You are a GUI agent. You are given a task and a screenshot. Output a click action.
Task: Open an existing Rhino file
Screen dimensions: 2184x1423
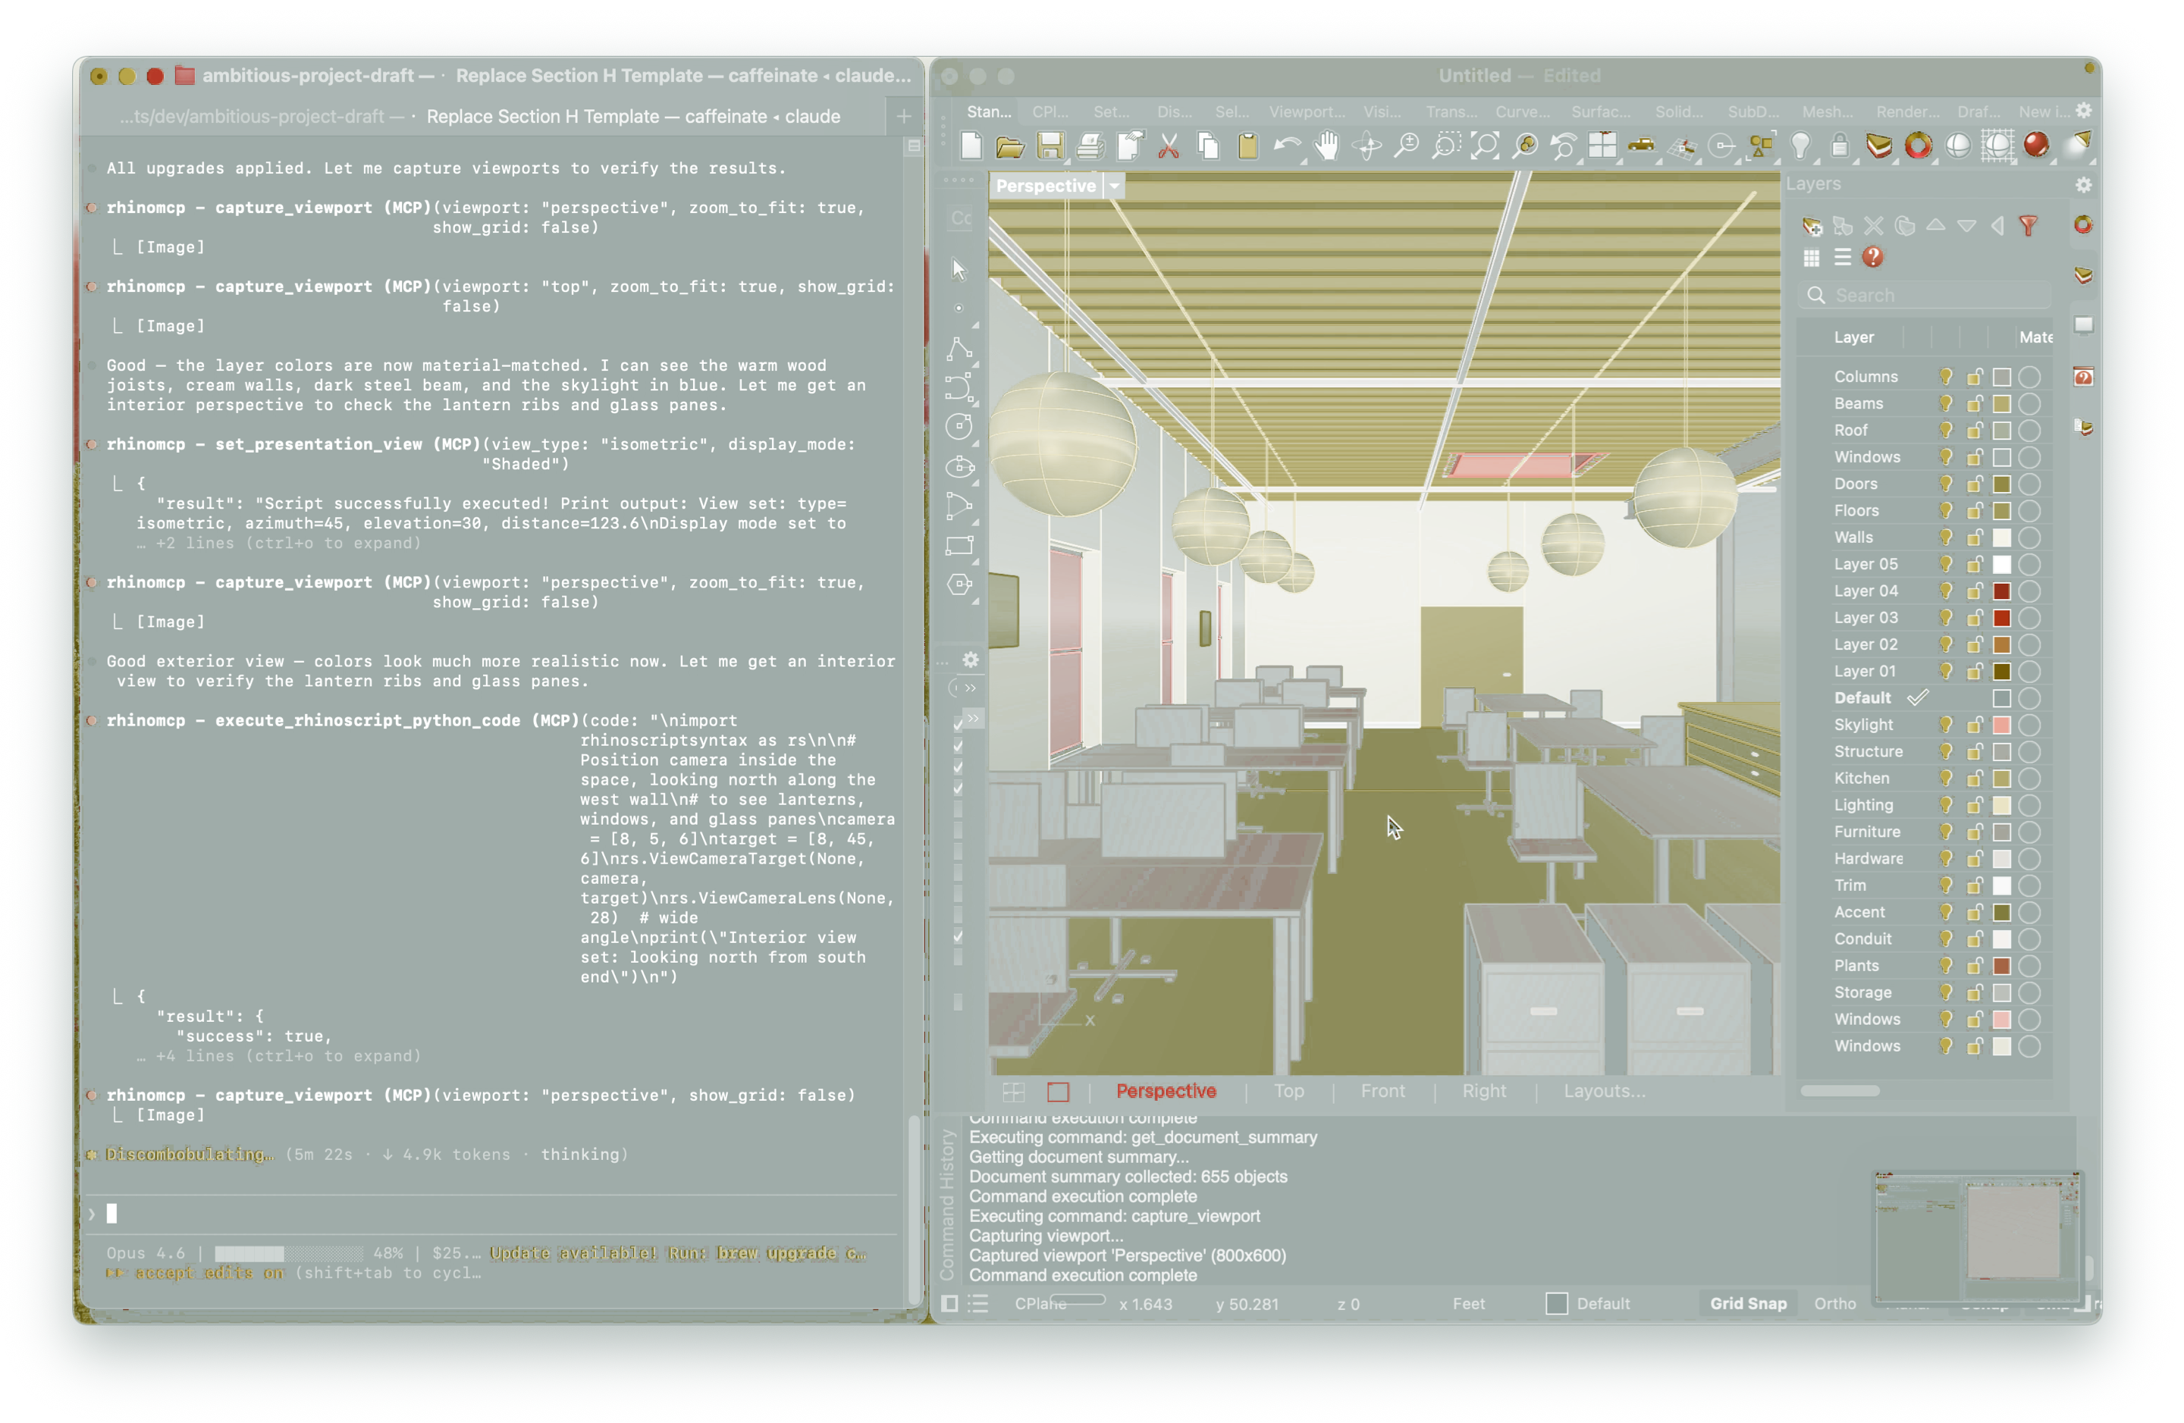[x=1010, y=146]
